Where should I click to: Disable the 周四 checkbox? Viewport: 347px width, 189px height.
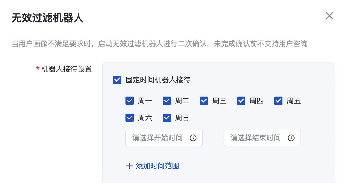point(241,101)
